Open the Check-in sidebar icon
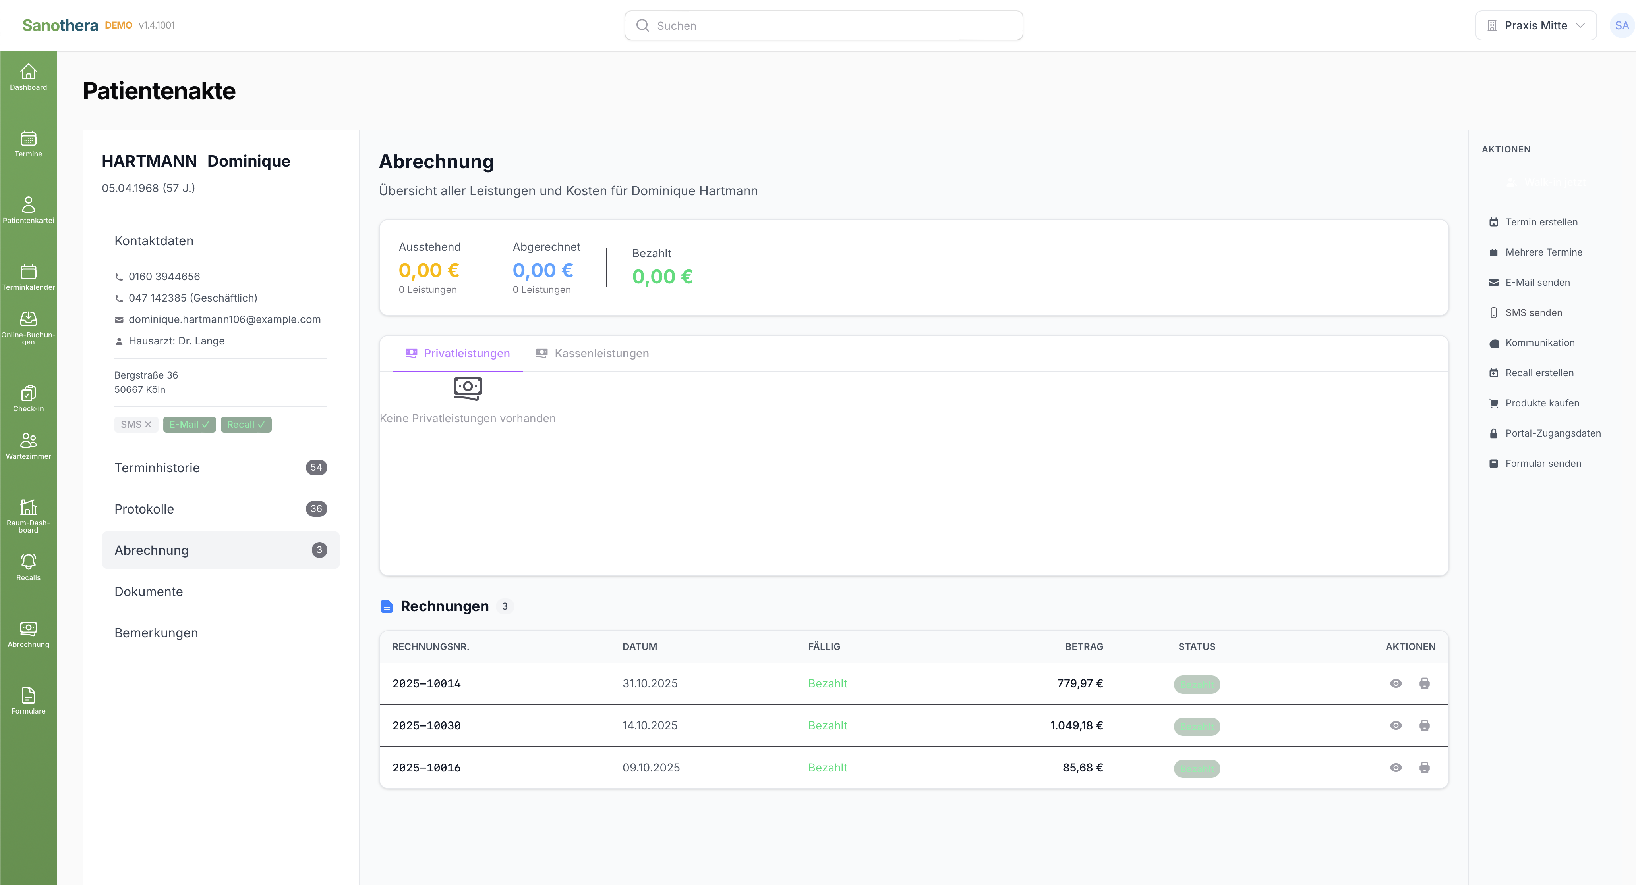Viewport: 1636px width, 885px height. coord(29,398)
